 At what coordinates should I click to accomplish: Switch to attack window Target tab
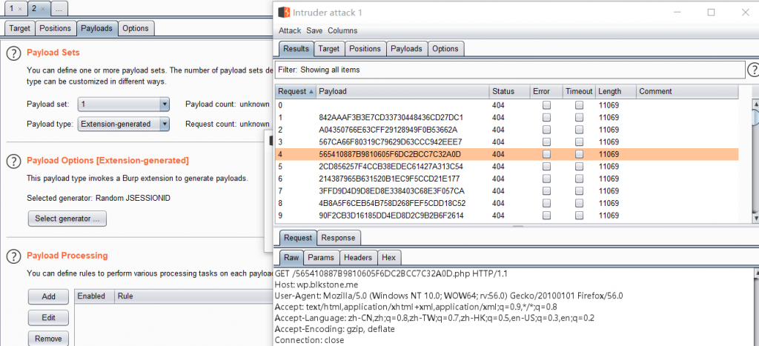tap(328, 49)
